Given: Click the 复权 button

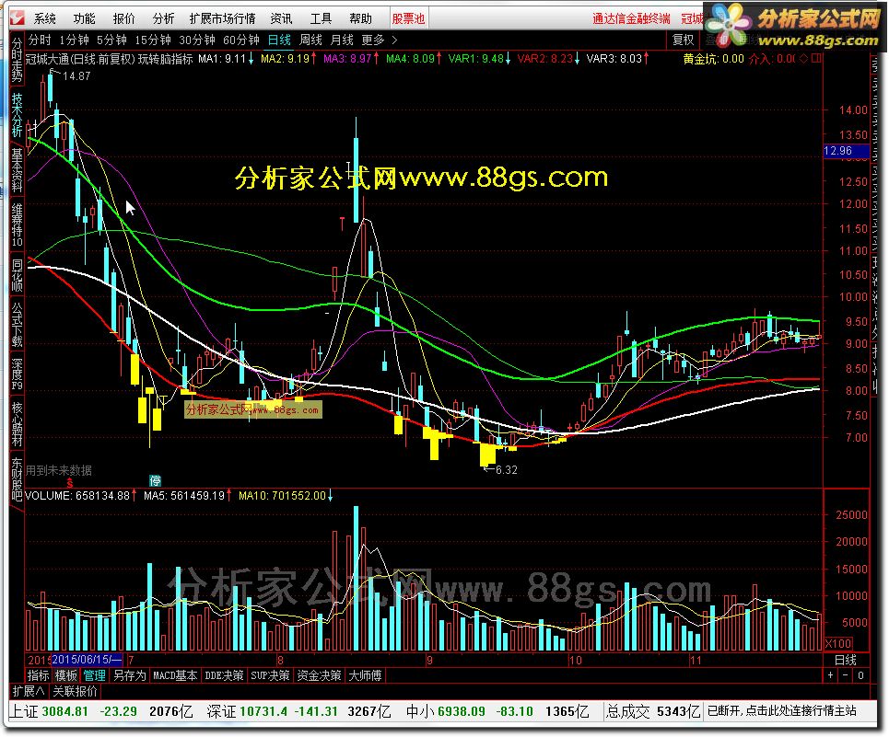Looking at the screenshot, I should (x=683, y=40).
